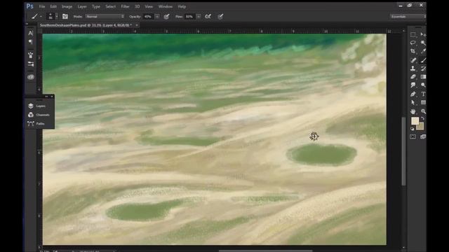Toggle pressure for opacity
Viewport: 449px width, 252px height.
(166, 17)
